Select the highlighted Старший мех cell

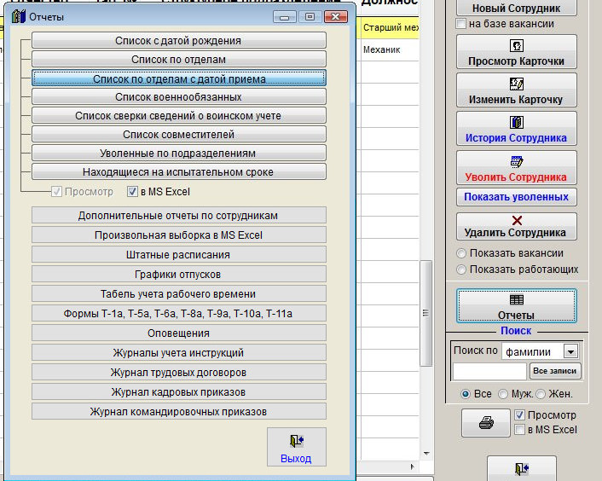click(x=390, y=27)
